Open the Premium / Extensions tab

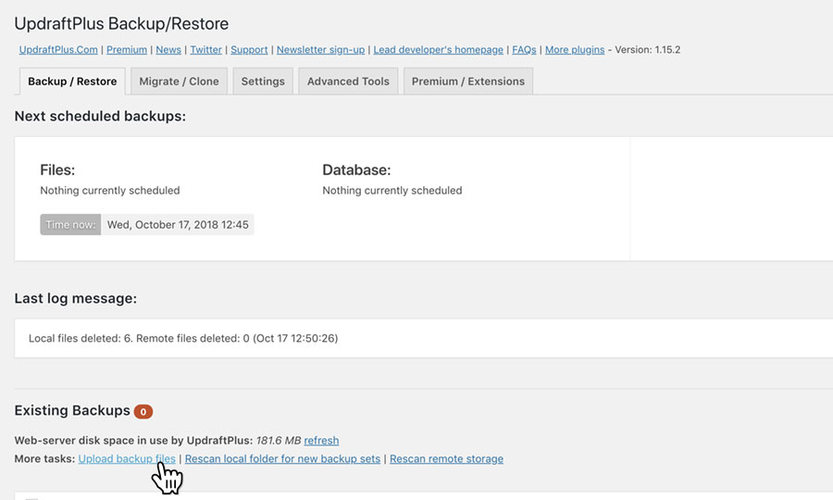468,81
